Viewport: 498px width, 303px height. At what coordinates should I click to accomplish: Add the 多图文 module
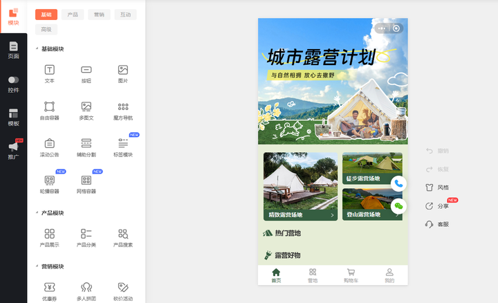pos(86,111)
